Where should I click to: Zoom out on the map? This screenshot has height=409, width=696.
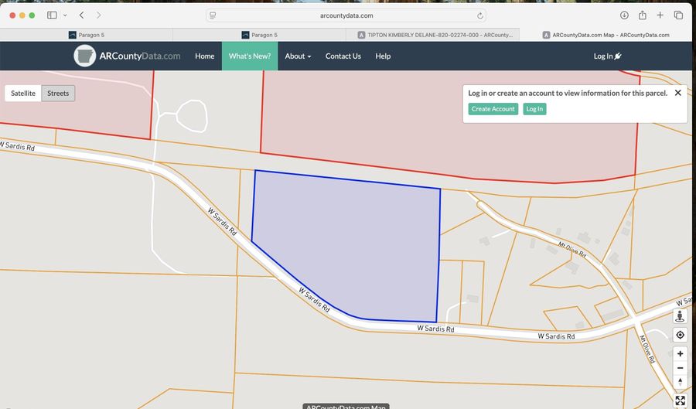(680, 368)
